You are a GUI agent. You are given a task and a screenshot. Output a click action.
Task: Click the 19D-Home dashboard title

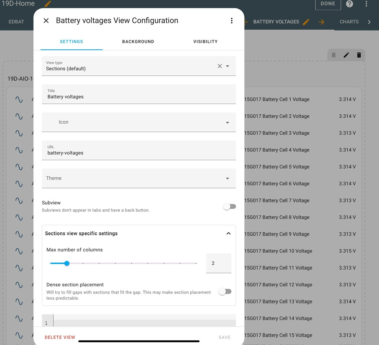18,4
